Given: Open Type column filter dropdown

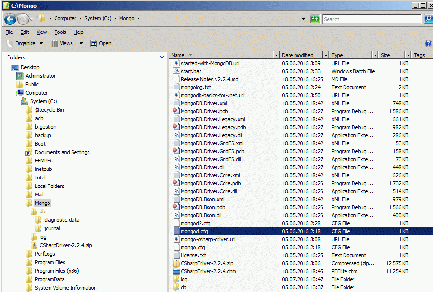Looking at the screenshot, I should click(375, 55).
